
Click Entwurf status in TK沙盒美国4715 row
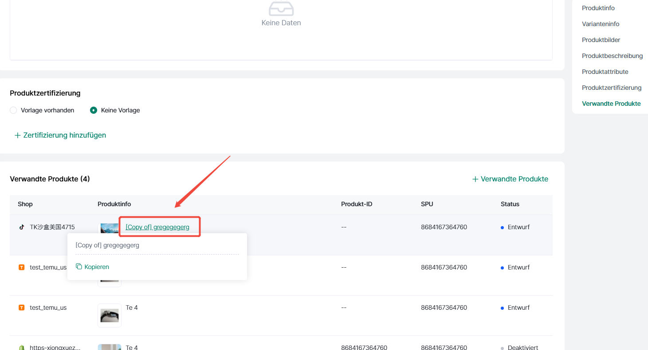tap(518, 227)
